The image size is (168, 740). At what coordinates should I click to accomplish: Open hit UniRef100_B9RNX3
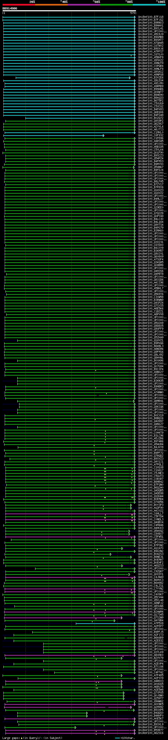(150, 23)
